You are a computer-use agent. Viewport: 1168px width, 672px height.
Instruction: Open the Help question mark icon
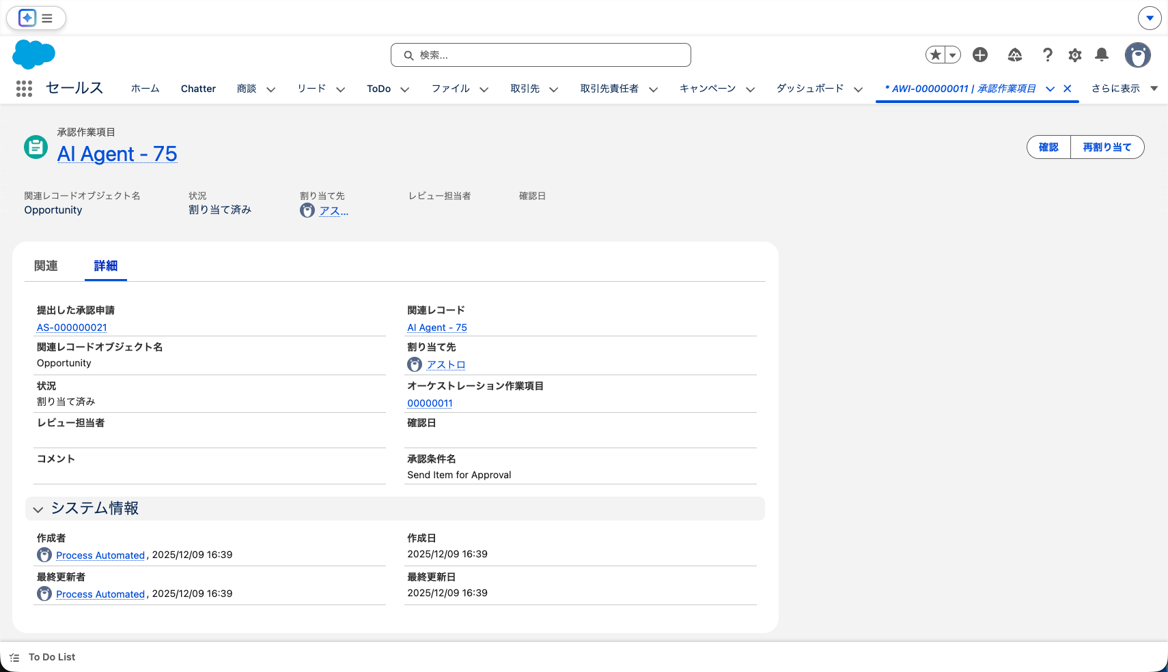[x=1047, y=55]
